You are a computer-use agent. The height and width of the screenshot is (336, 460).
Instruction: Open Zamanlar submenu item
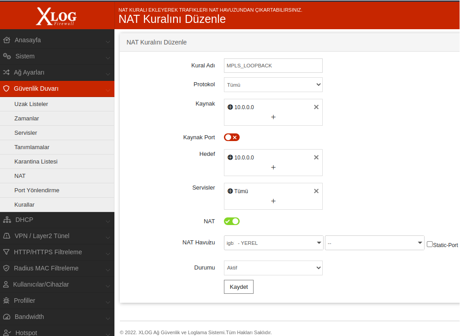[x=57, y=119]
